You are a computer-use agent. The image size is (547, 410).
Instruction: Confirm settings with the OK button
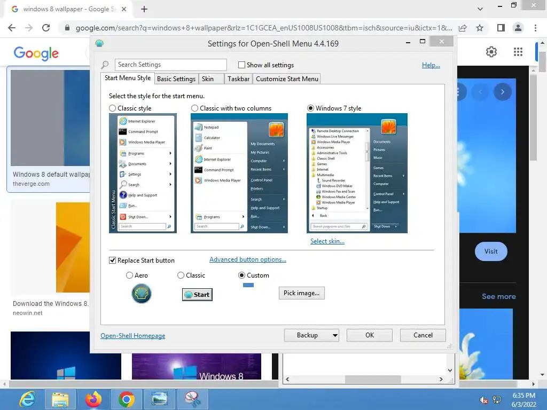click(370, 335)
